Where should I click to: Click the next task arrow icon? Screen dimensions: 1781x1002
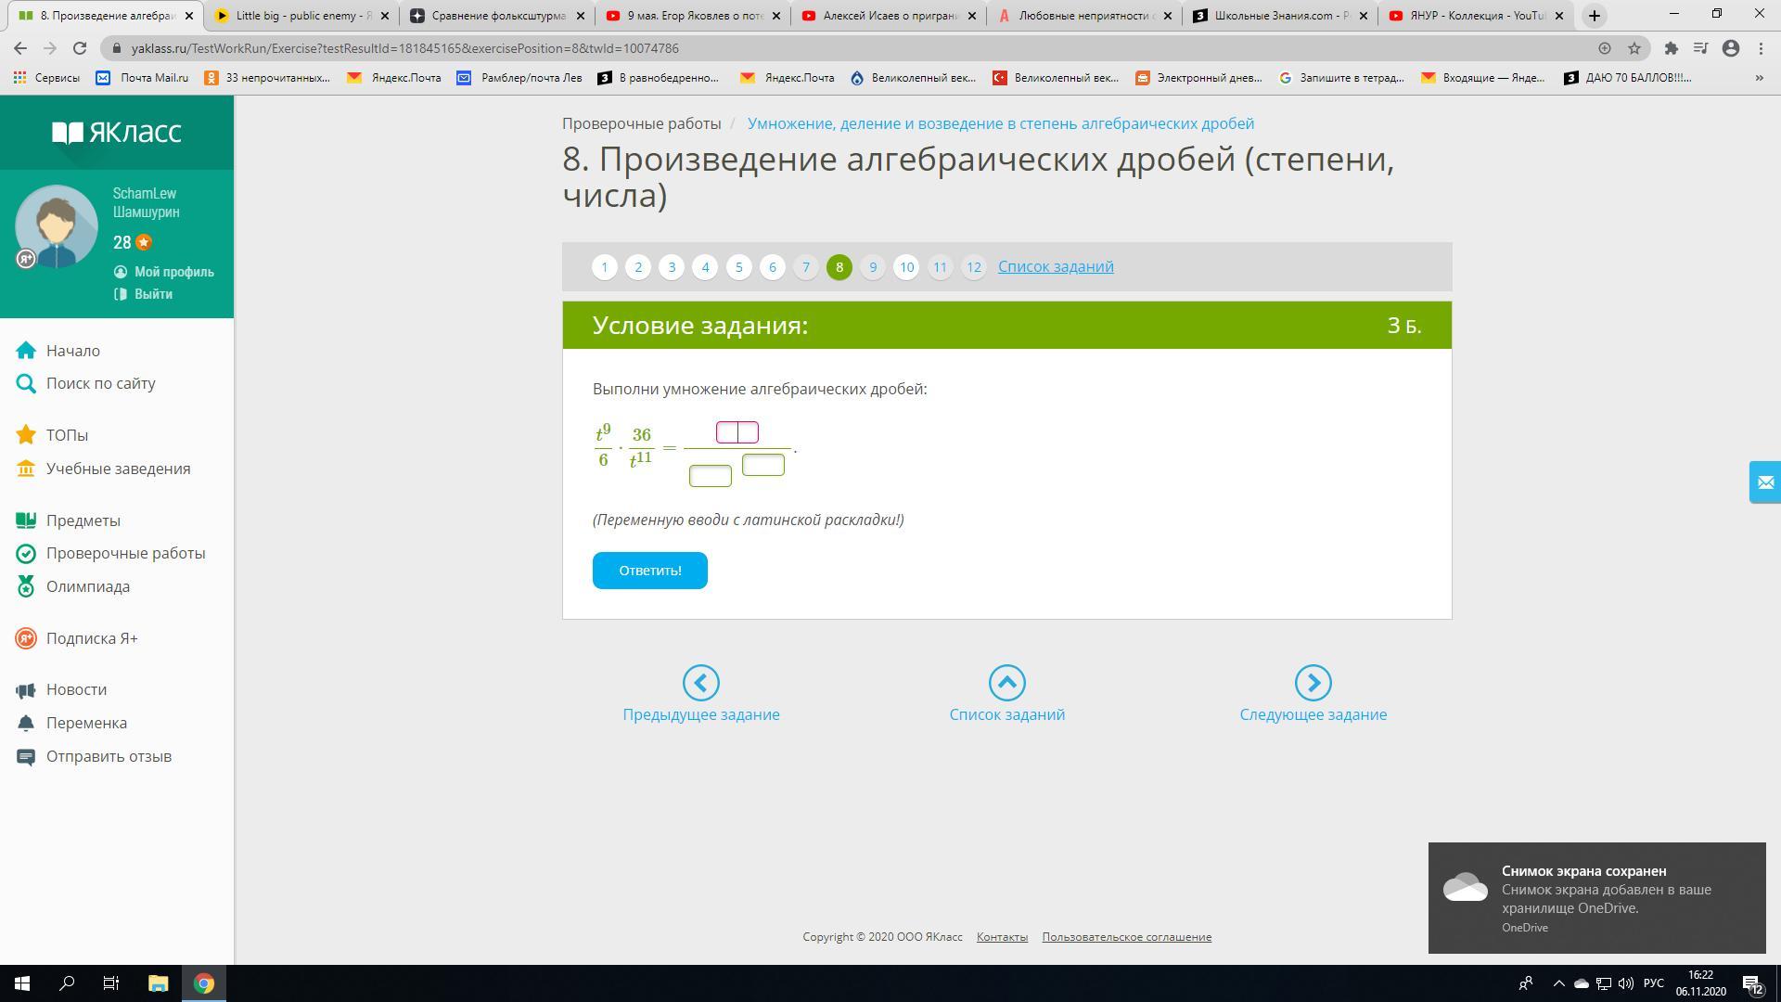pyautogui.click(x=1313, y=683)
